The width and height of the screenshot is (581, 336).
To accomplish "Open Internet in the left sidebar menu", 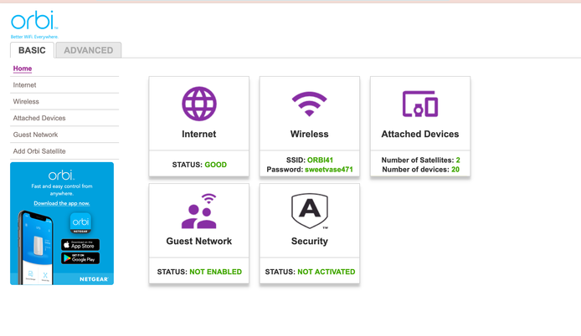I will [x=25, y=85].
